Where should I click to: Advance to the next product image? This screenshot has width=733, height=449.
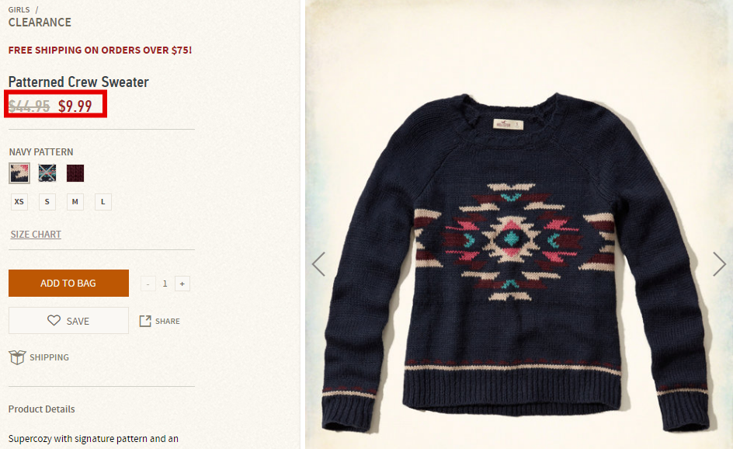(719, 264)
